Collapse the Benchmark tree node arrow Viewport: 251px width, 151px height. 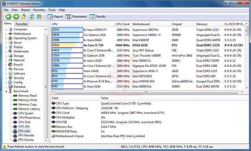click(x=6, y=91)
